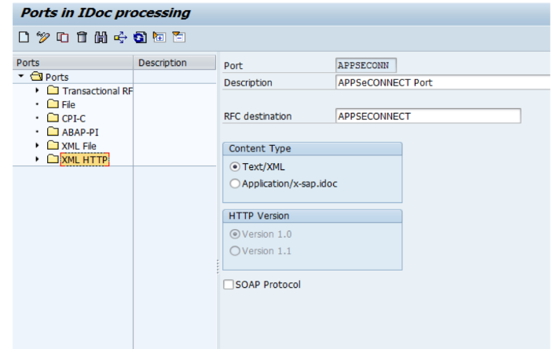557x360 pixels.
Task: Select the Text/XML content type
Action: coord(235,167)
